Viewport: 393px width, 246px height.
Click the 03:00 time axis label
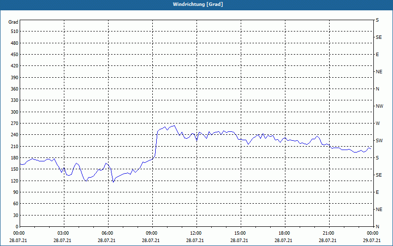click(64, 233)
